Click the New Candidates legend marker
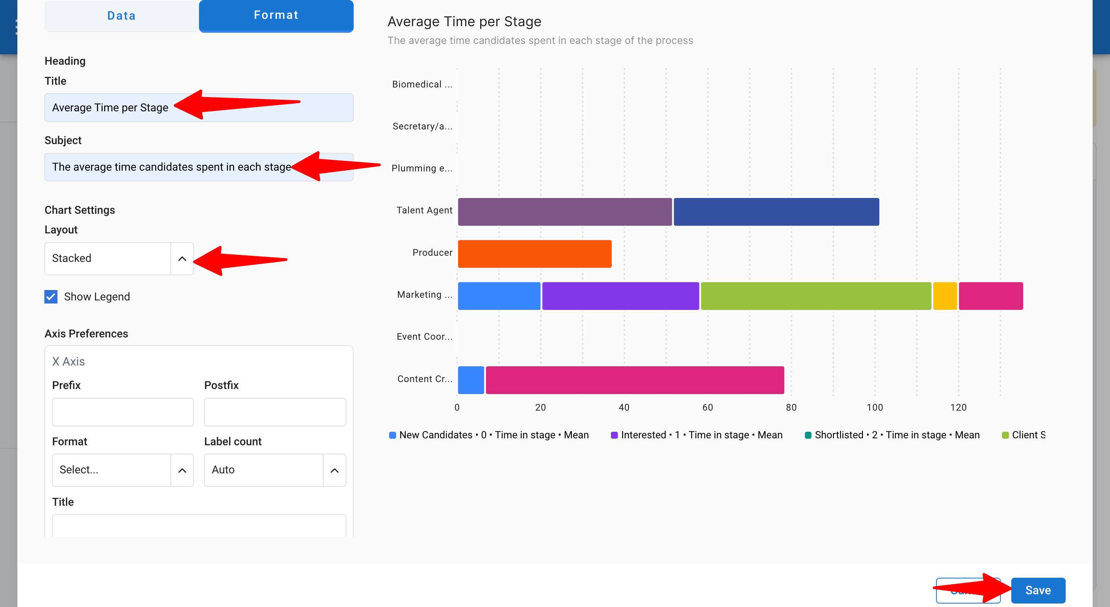 [392, 435]
